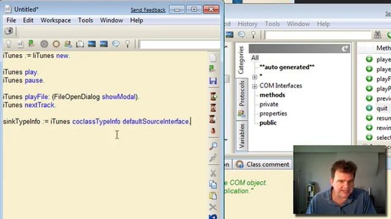
Task: Click the brown sun-shaped gear icon
Action: [x=56, y=44]
